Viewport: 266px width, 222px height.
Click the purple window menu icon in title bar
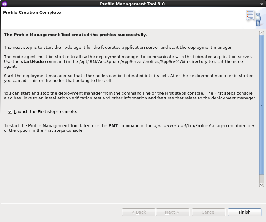[5, 4]
